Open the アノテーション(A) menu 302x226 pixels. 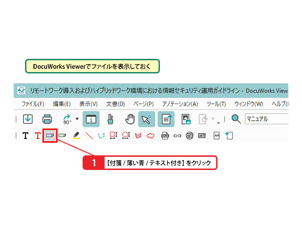tap(180, 104)
